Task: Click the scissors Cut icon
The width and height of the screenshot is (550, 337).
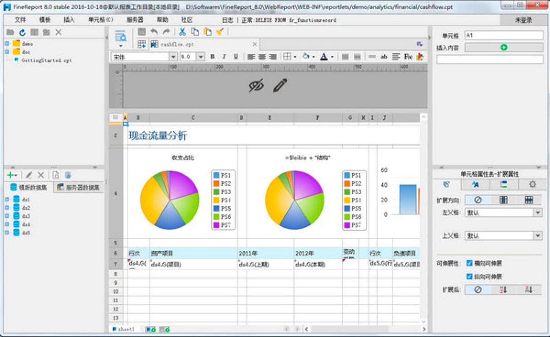Action: tap(182, 32)
